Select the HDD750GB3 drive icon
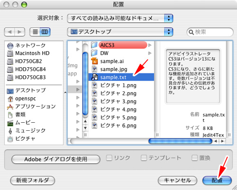 pos(10,78)
